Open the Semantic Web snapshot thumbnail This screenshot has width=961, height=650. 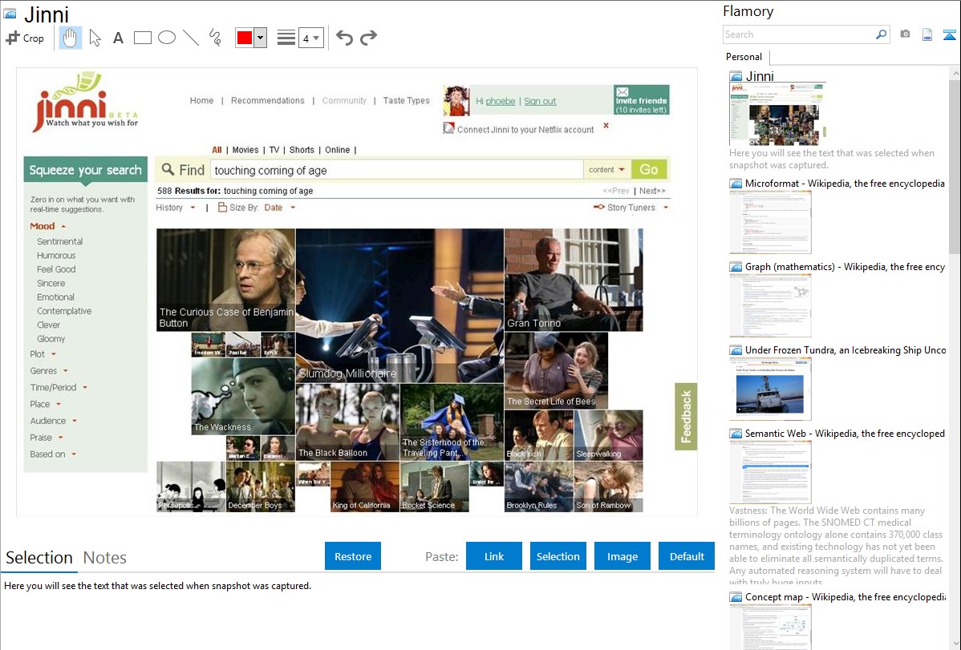tap(770, 472)
